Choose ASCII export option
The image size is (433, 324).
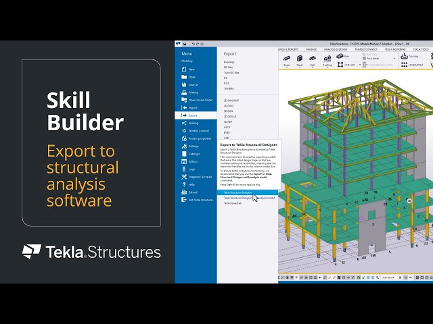coord(227,128)
